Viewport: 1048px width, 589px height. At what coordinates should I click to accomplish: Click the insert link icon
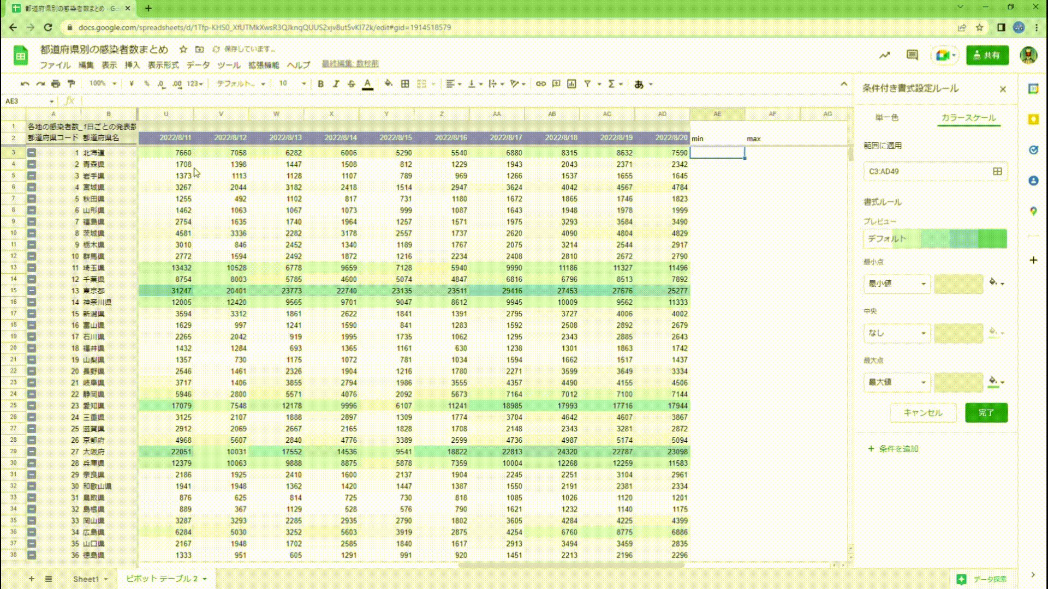540,84
